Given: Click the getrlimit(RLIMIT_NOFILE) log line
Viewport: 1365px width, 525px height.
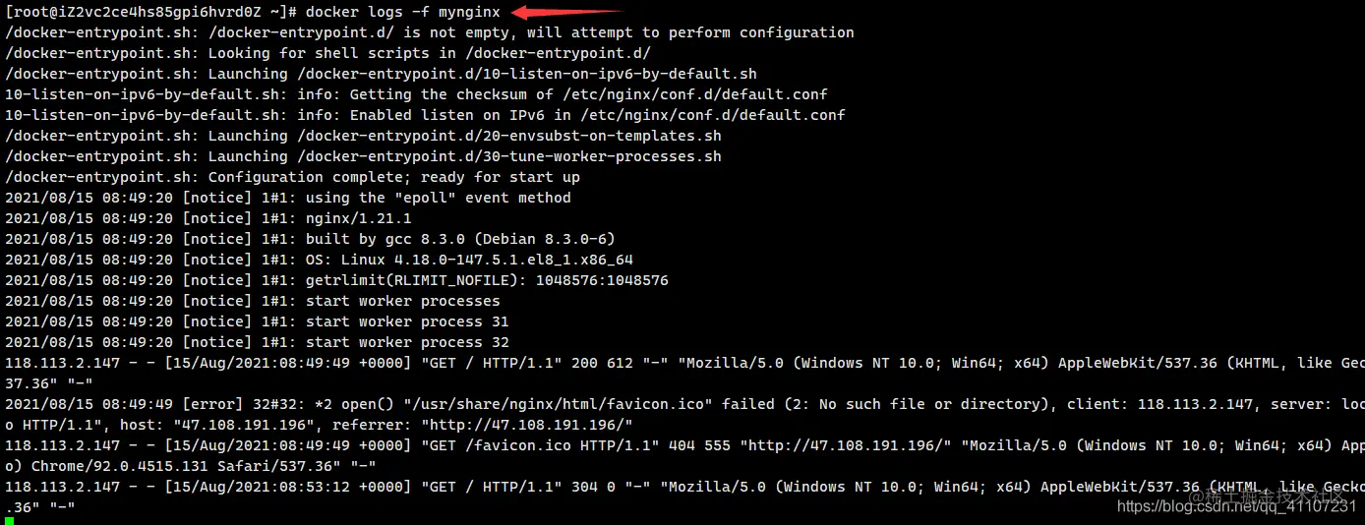Looking at the screenshot, I should tap(336, 280).
